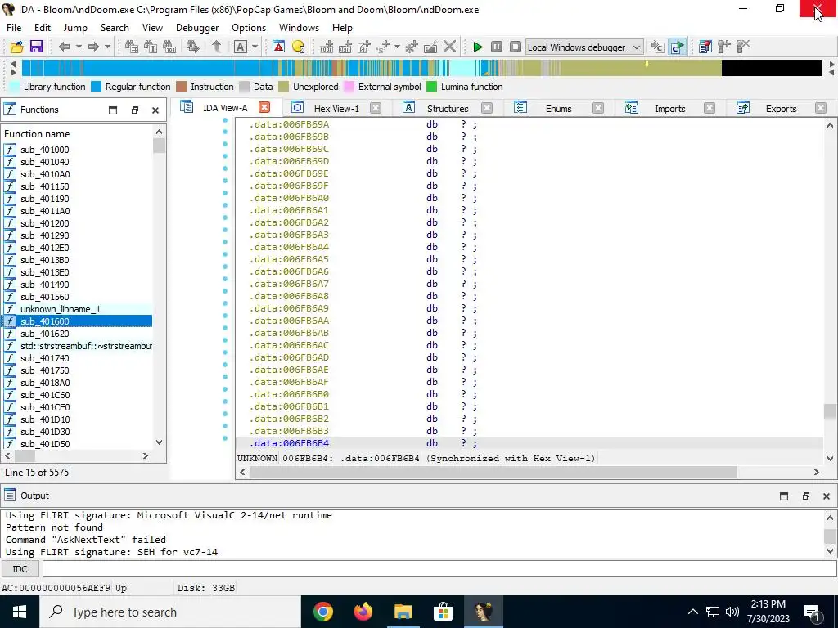Toggle the source-level debugging 'C' icon
The height and width of the screenshot is (628, 838).
677,47
